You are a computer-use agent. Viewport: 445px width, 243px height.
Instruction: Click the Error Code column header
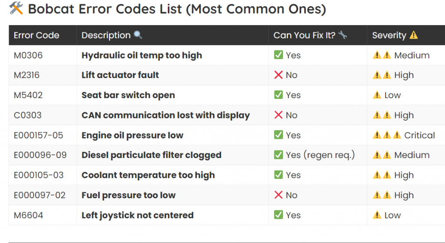37,36
